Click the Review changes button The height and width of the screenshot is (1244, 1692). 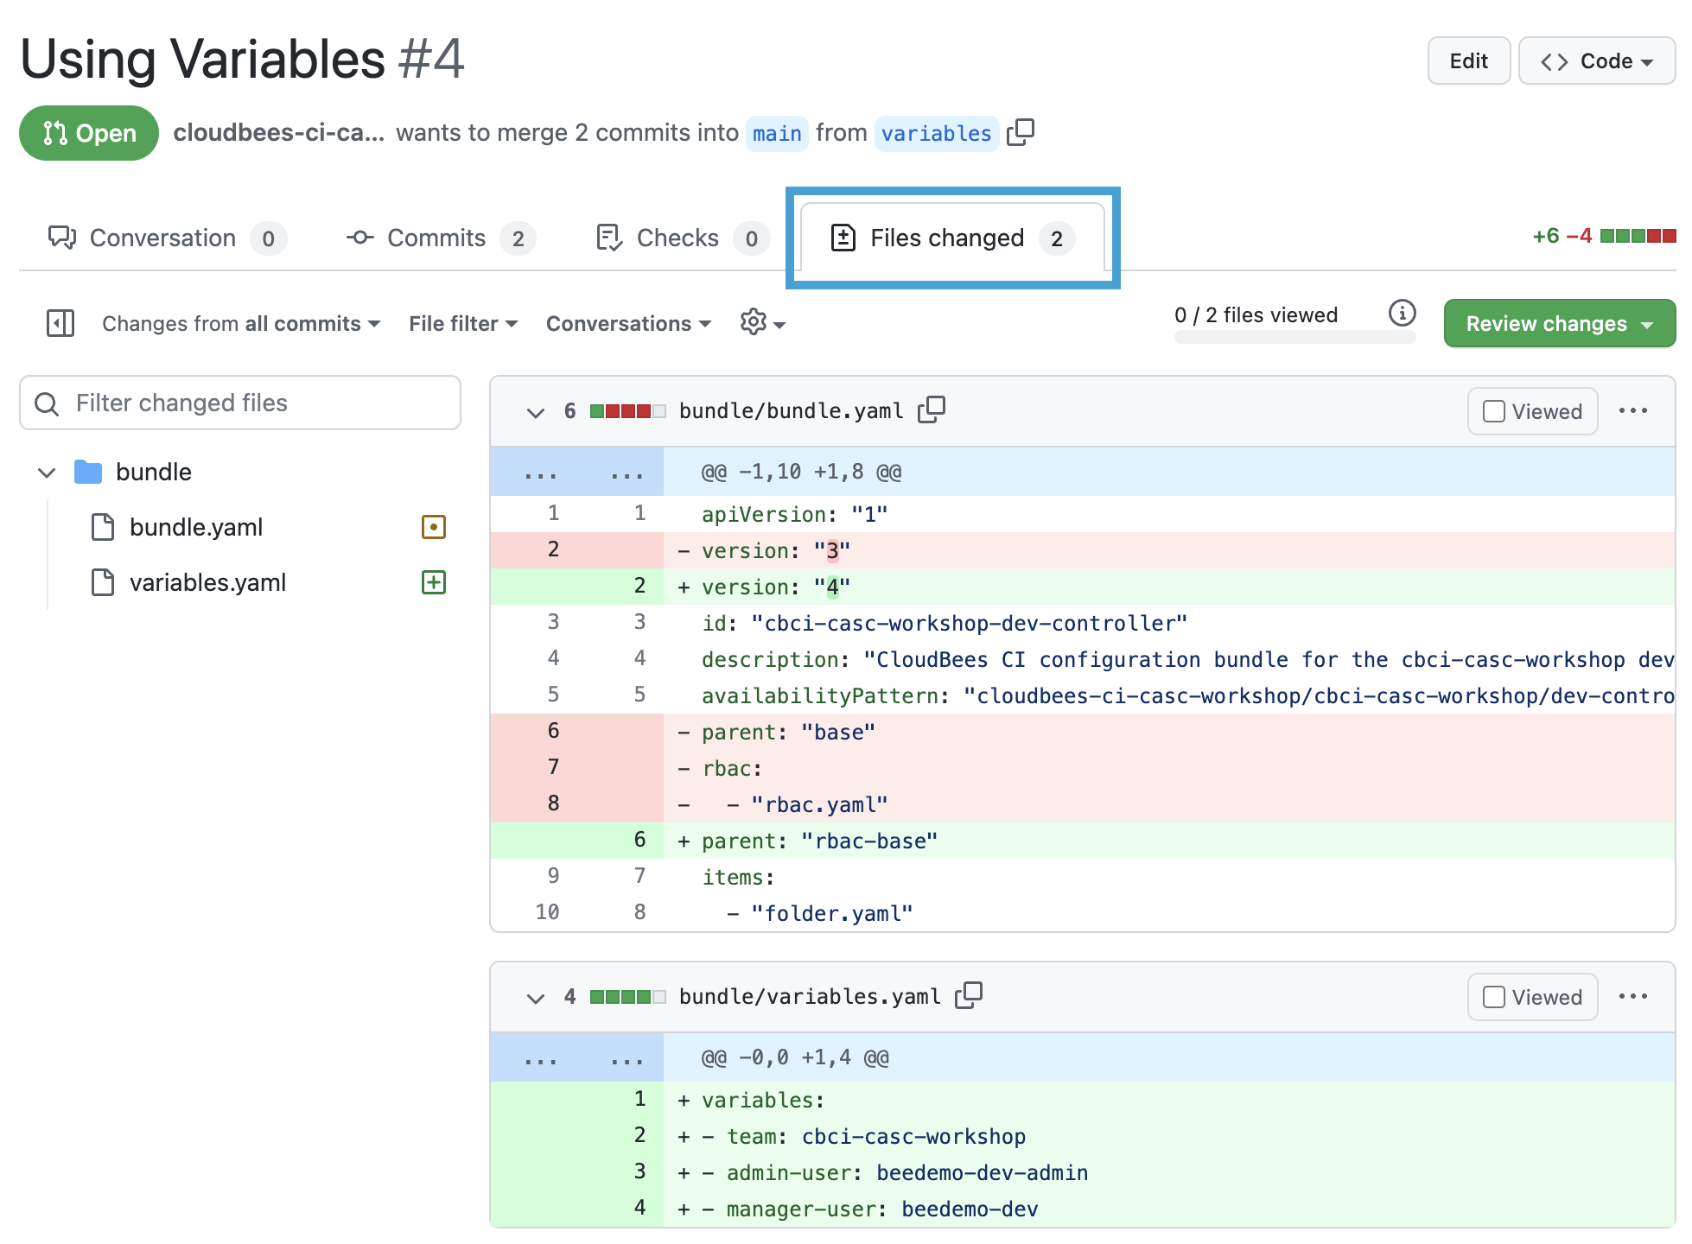(1558, 322)
